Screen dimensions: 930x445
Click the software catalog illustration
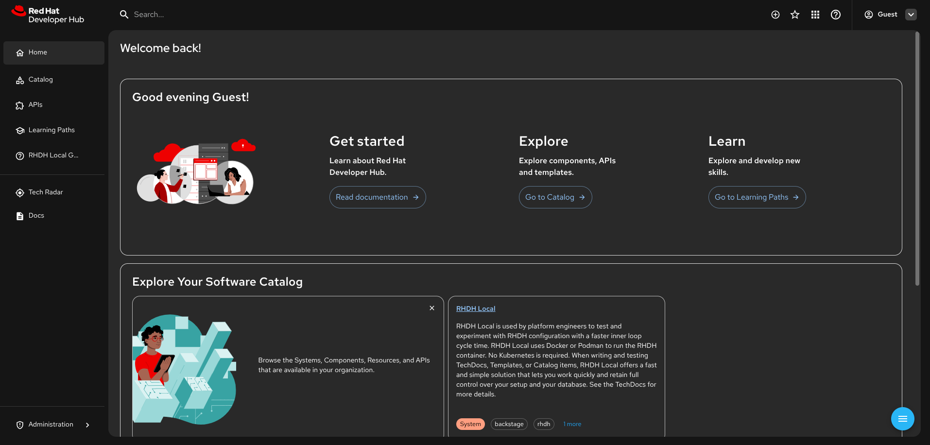tap(185, 369)
